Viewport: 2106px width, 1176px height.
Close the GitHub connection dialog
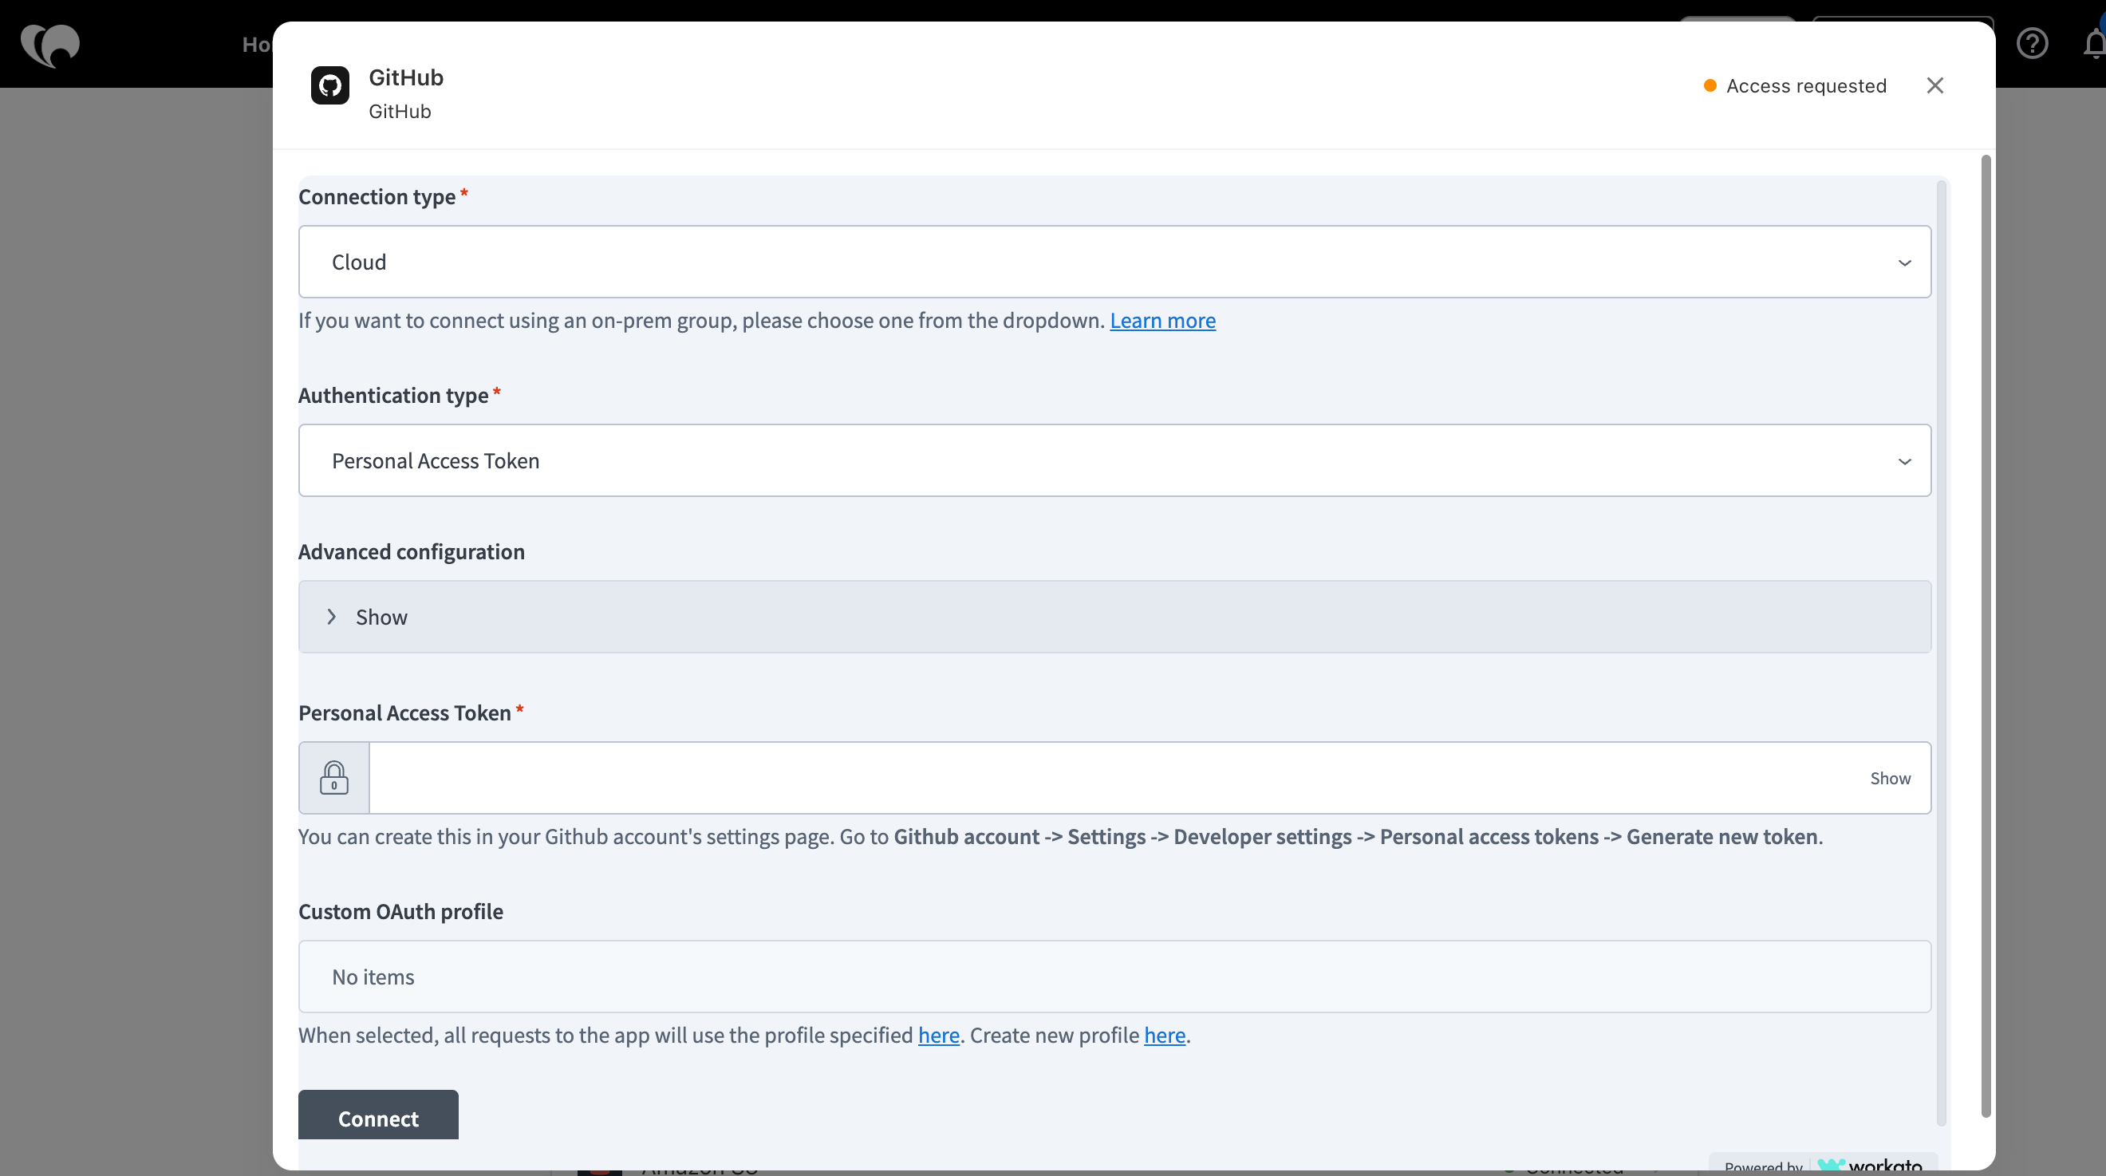1934,85
